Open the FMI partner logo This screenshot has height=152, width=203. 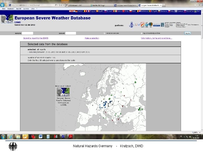151,25
